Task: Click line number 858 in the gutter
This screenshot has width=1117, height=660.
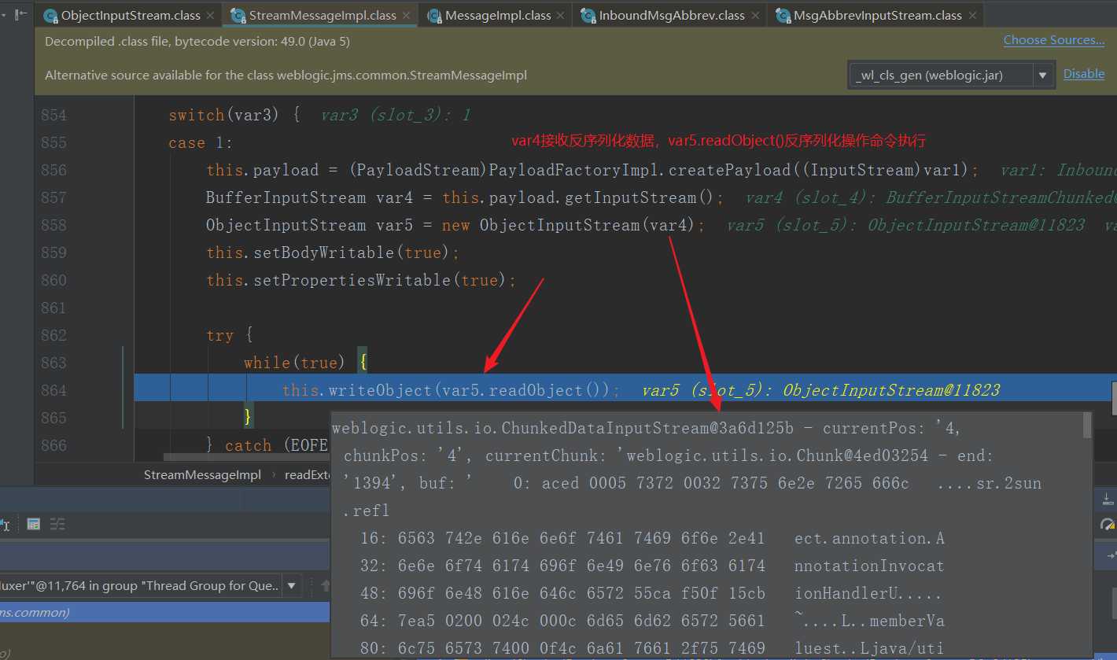Action: (53, 225)
